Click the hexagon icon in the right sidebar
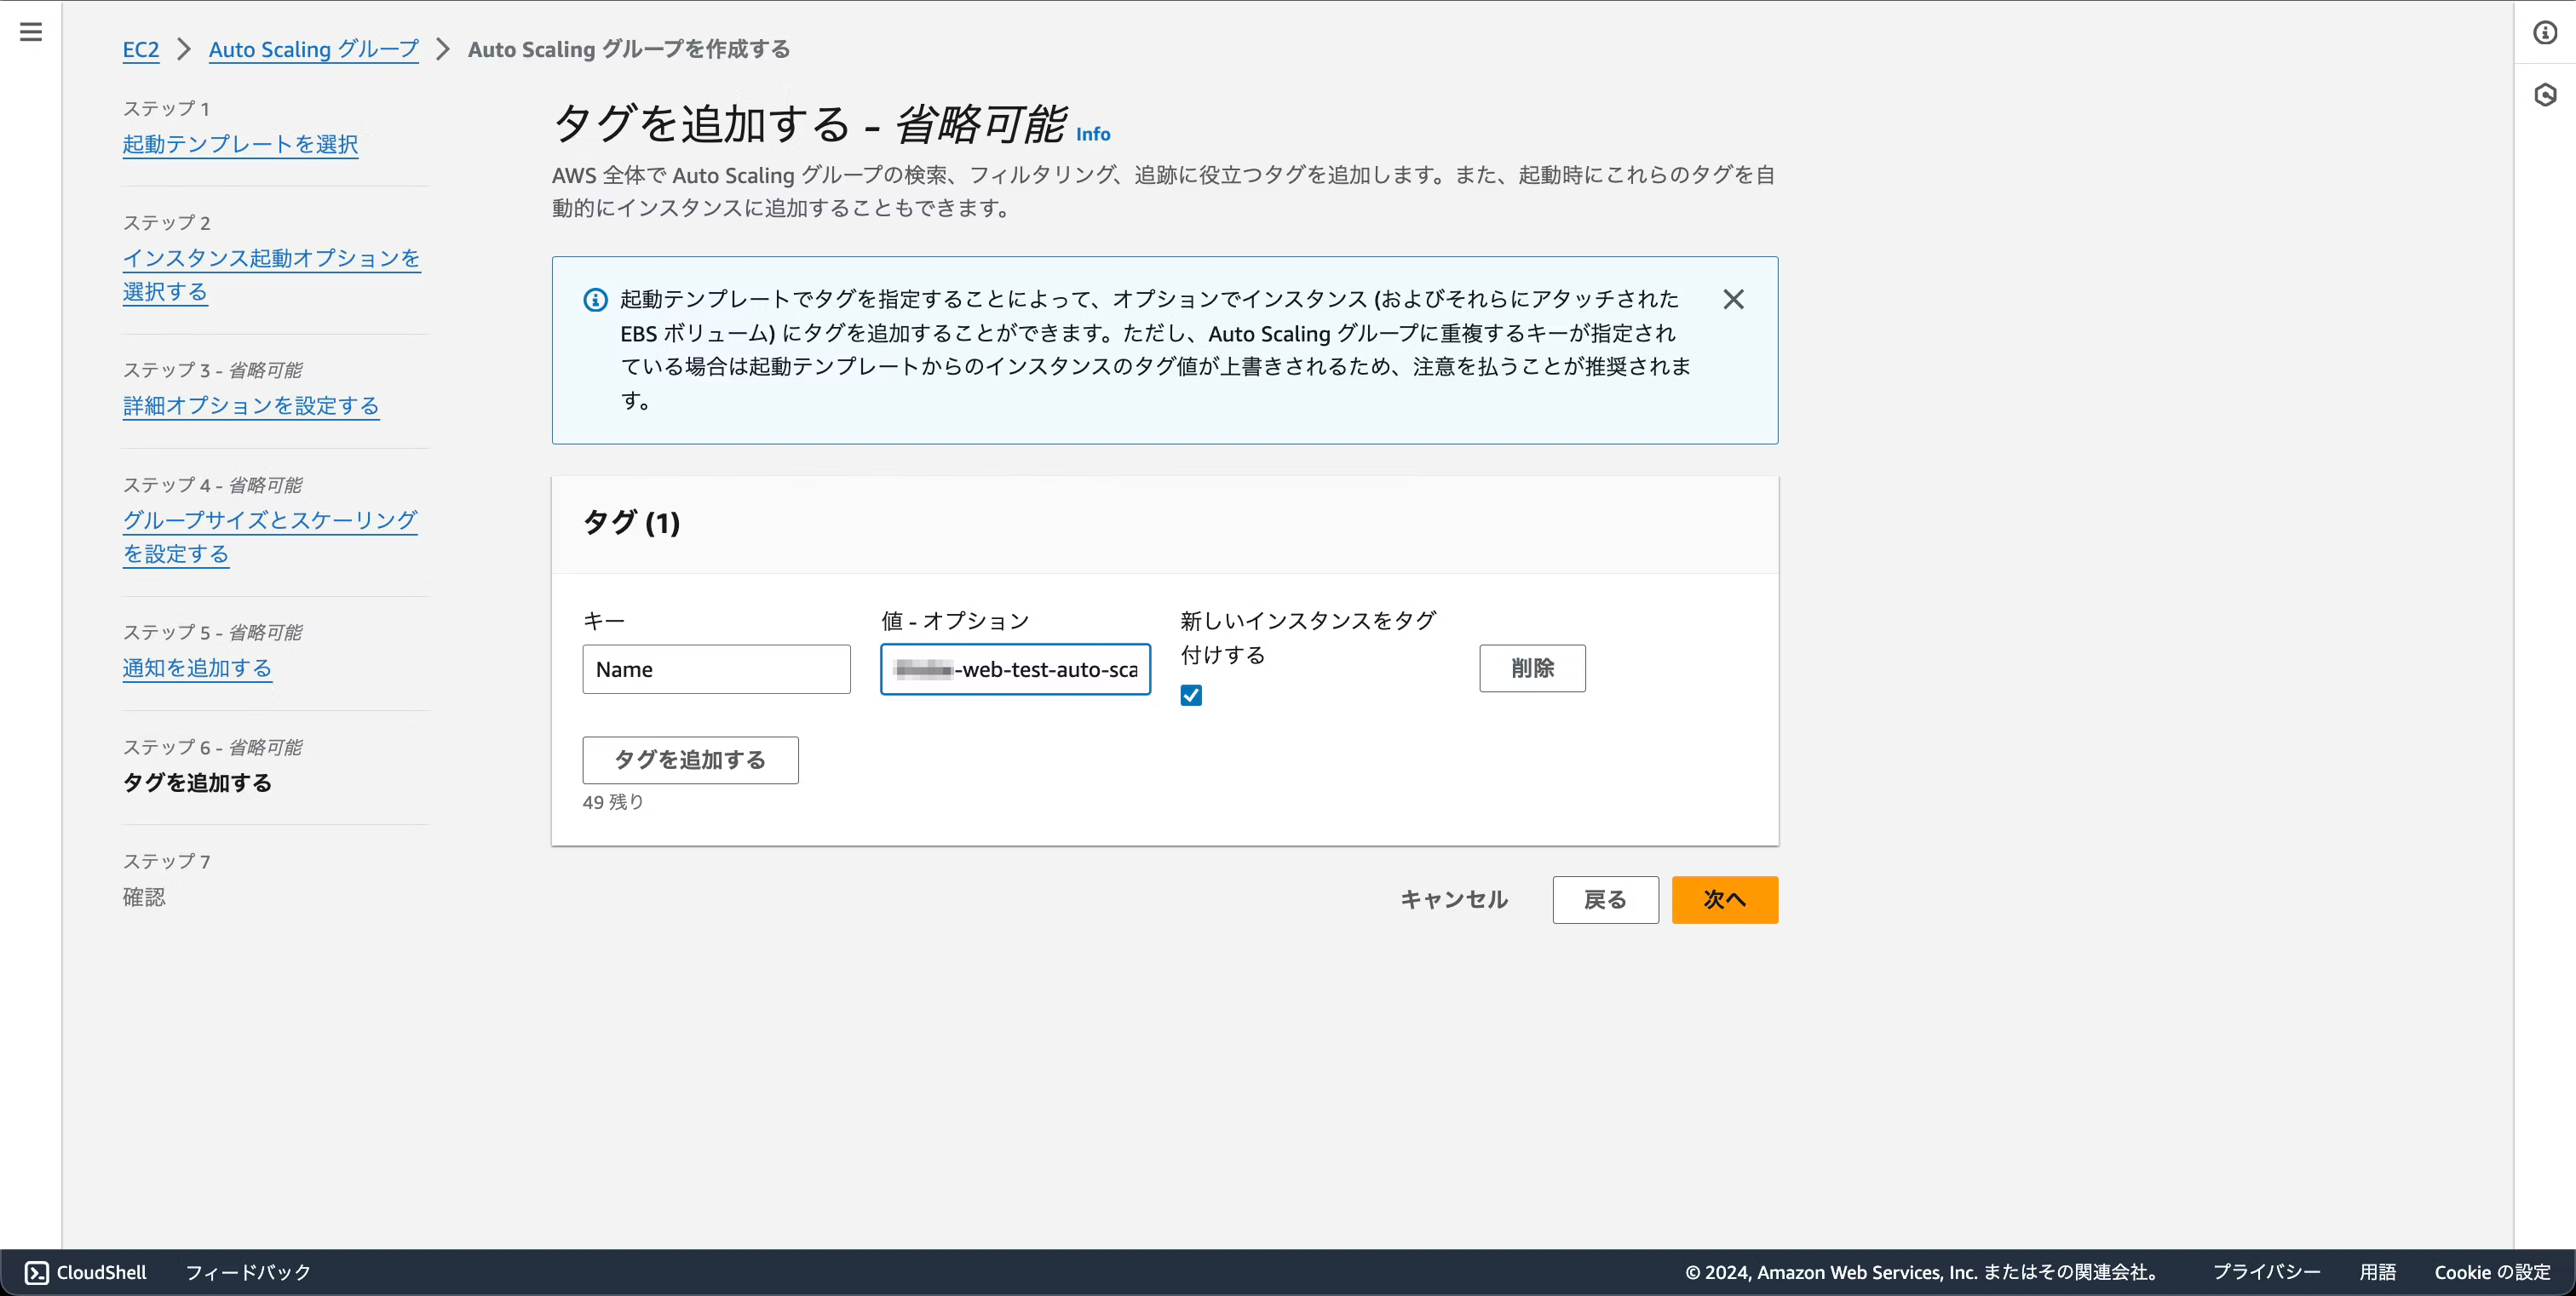This screenshot has height=1296, width=2576. coord(2546,95)
